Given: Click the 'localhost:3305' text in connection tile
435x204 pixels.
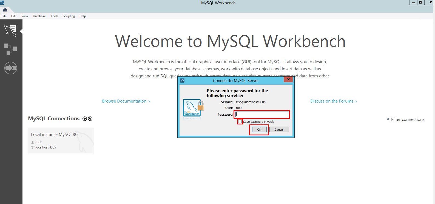Looking at the screenshot, I should coord(46,147).
